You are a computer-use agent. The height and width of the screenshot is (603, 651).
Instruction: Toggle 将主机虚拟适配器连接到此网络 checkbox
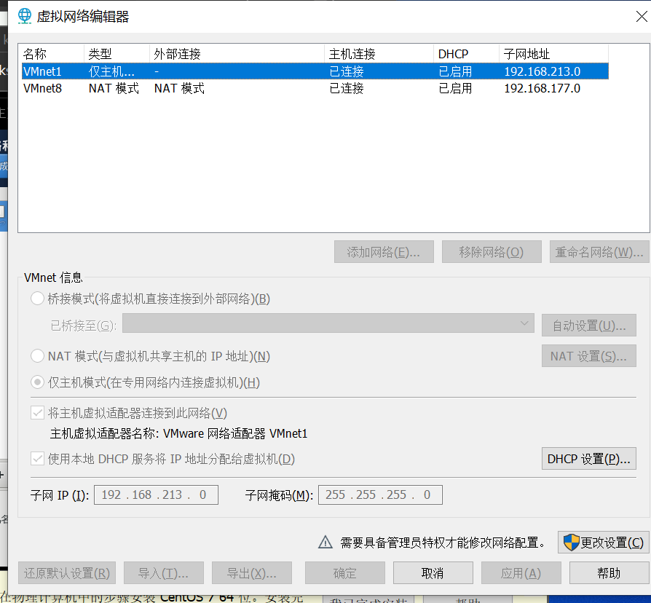click(37, 413)
